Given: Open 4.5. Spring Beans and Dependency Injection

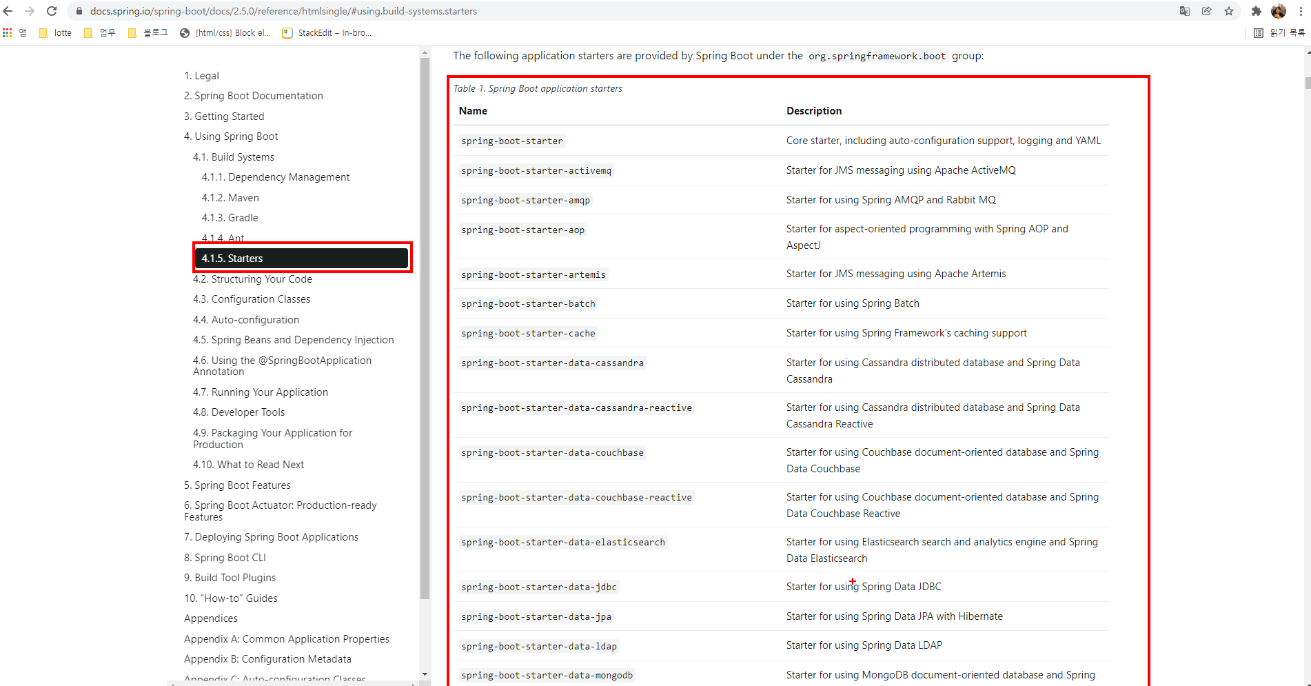Looking at the screenshot, I should click(294, 340).
